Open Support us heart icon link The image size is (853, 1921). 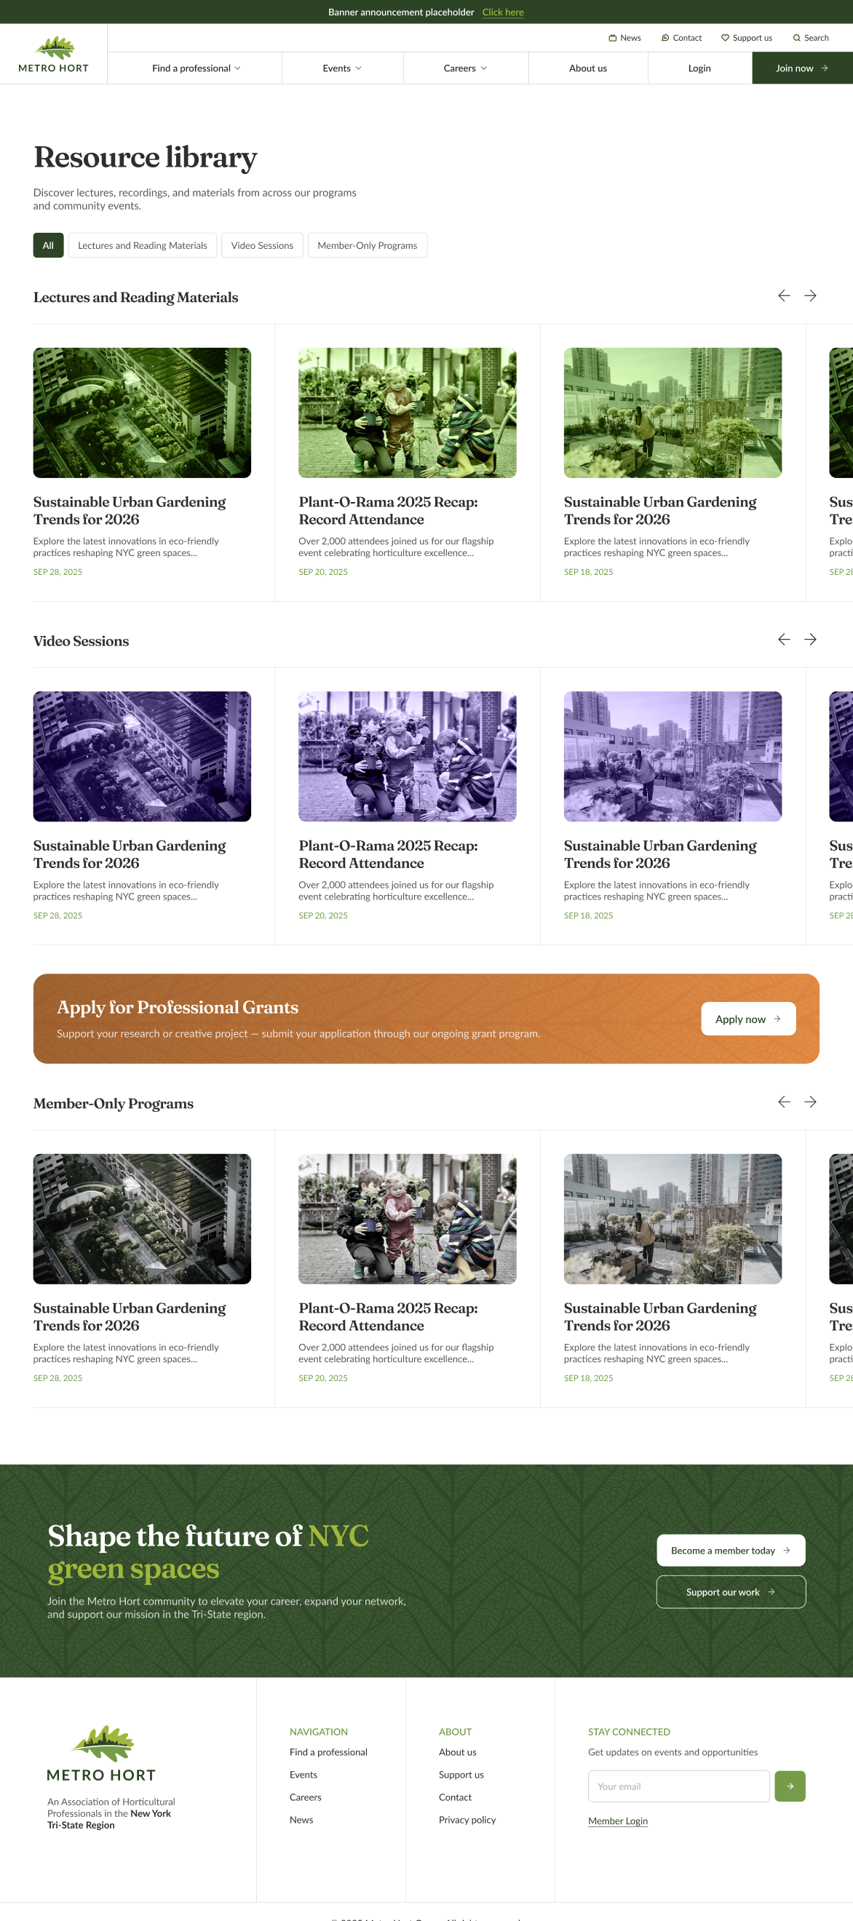745,38
